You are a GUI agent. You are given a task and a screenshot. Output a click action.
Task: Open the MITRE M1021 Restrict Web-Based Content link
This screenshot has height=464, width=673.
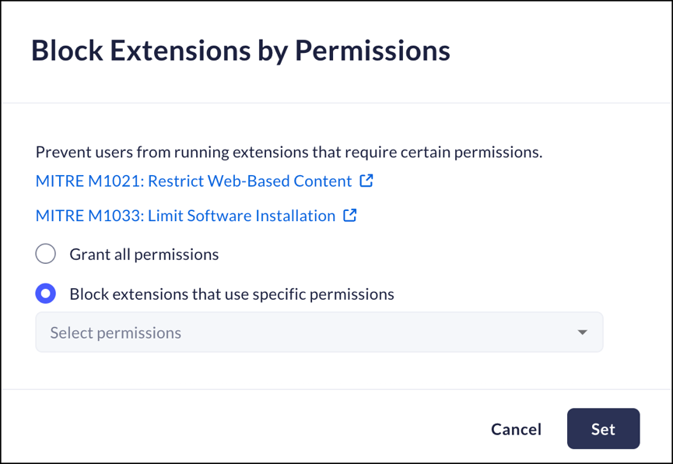(x=194, y=181)
